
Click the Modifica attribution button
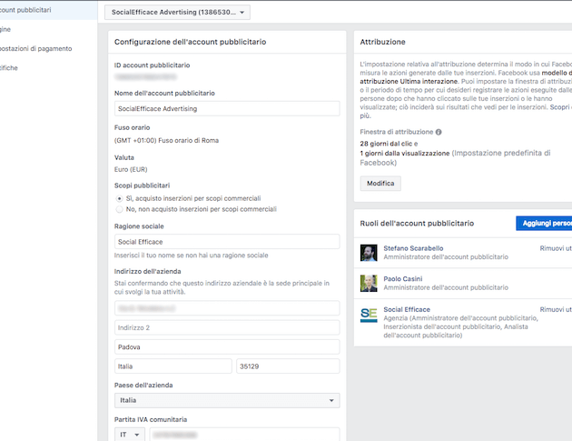[380, 184]
